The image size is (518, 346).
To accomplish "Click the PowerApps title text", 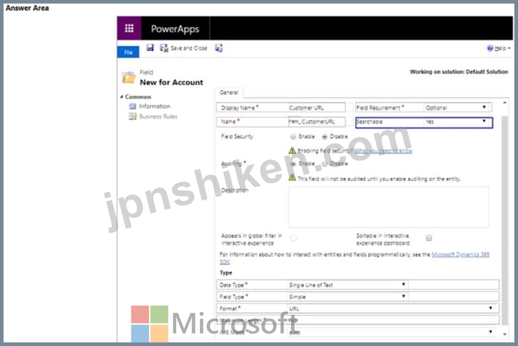I will (x=175, y=29).
